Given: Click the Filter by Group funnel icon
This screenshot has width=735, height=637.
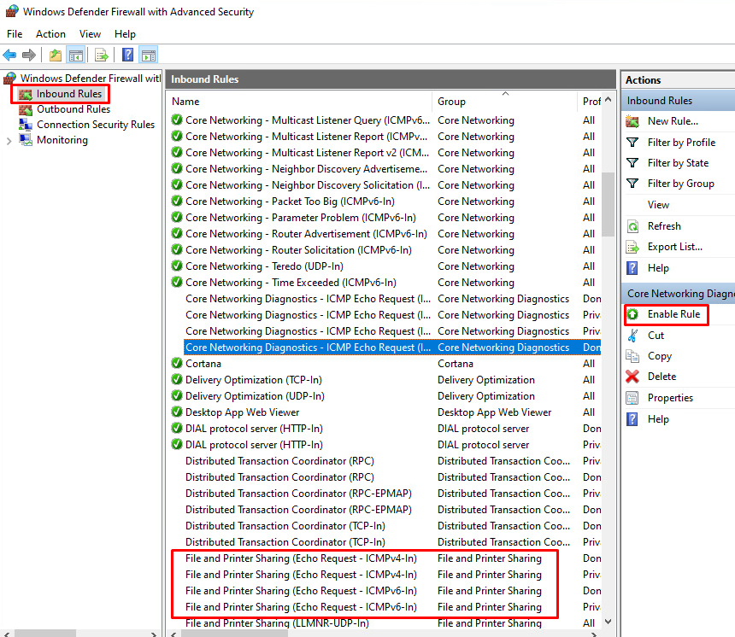Looking at the screenshot, I should point(632,184).
